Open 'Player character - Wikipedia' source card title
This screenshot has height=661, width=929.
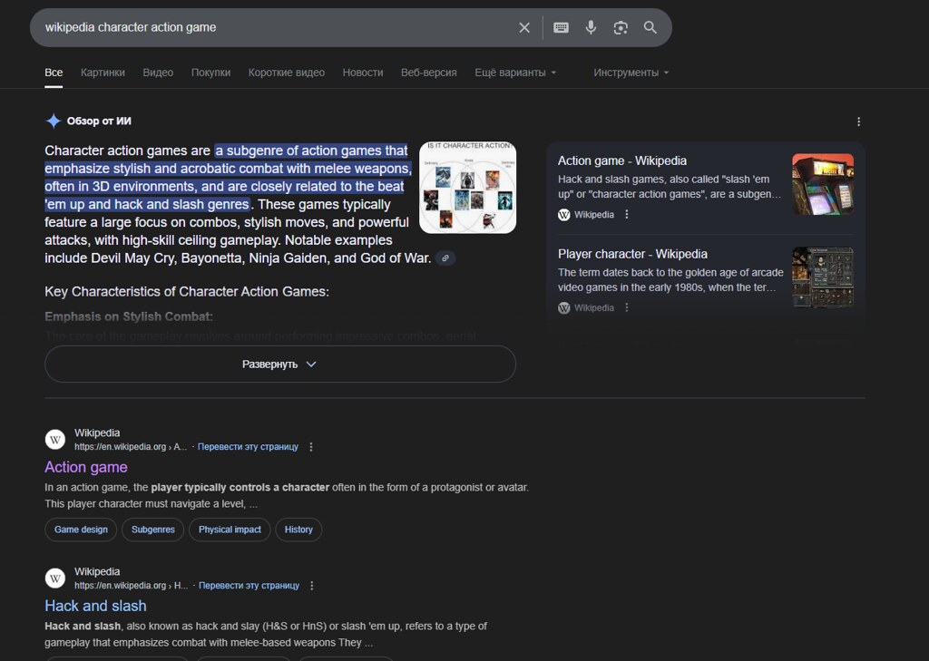pos(632,254)
